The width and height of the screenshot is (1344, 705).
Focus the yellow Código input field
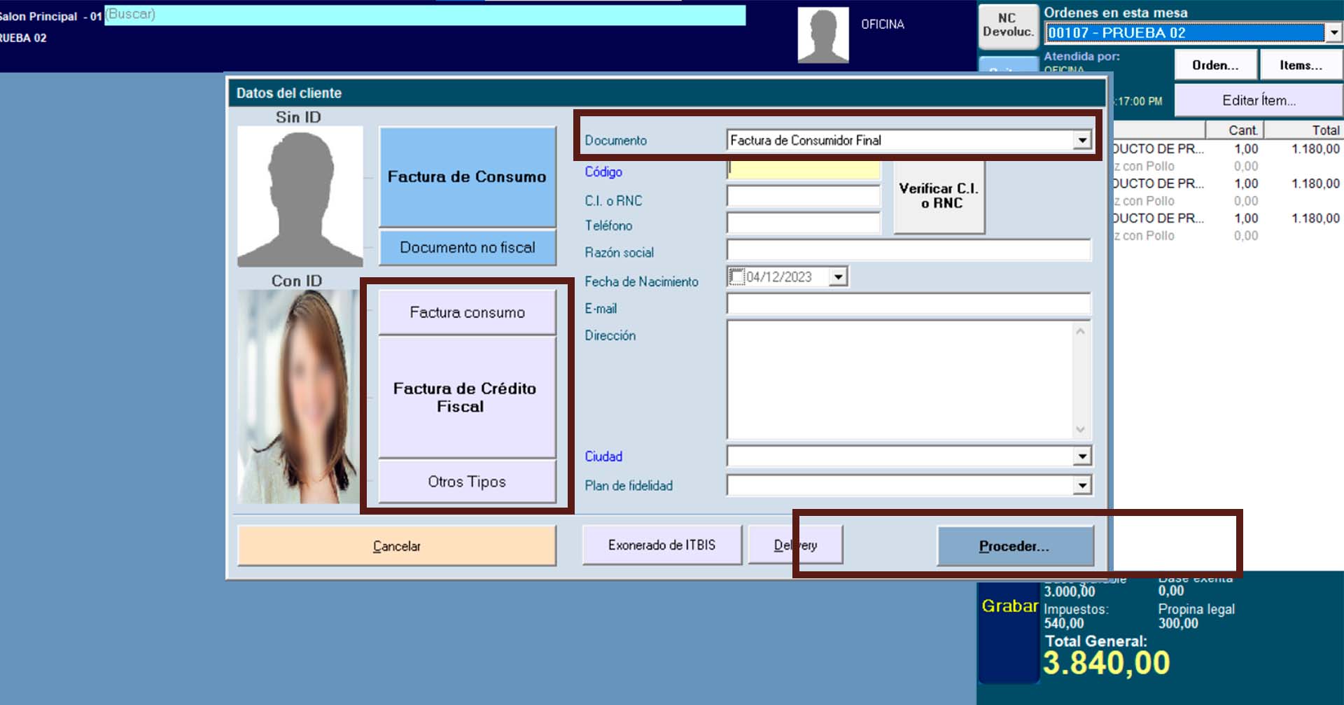[803, 170]
